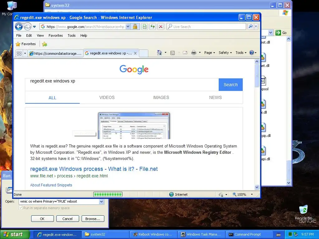Open the Tools menu in the menu bar
This screenshot has height=239, width=319.
(72, 35)
